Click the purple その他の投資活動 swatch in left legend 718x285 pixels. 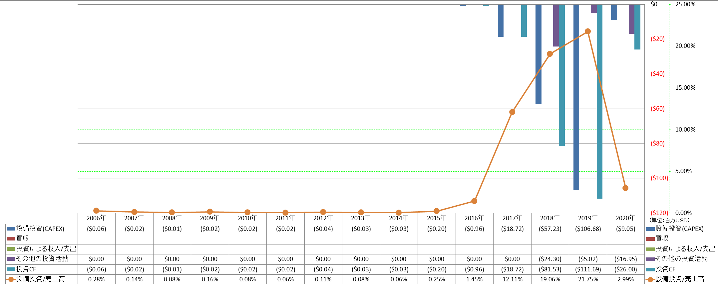(x=11, y=259)
